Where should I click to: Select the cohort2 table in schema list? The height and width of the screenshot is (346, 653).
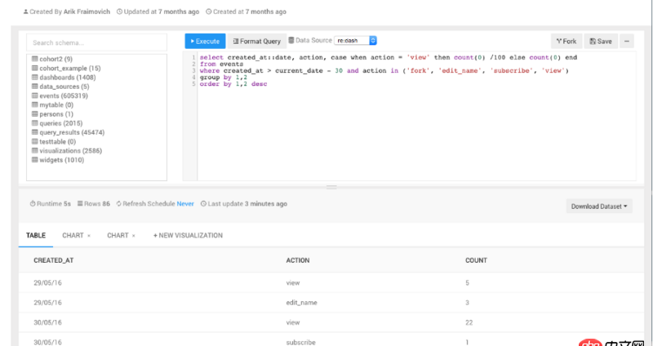[x=56, y=60]
